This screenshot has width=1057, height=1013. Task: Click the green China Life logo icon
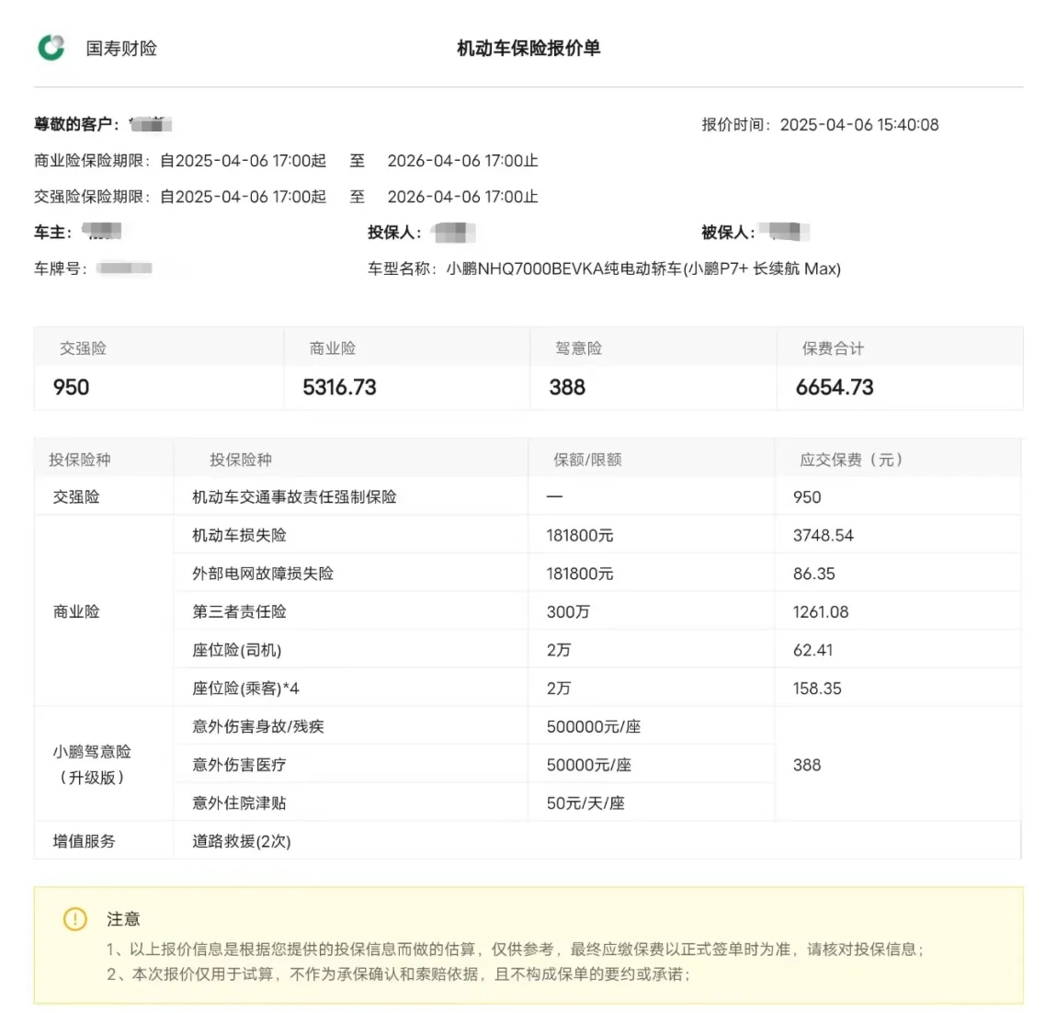coord(51,48)
